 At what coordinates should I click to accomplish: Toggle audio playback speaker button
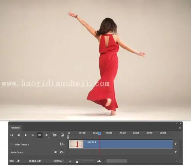(40, 135)
